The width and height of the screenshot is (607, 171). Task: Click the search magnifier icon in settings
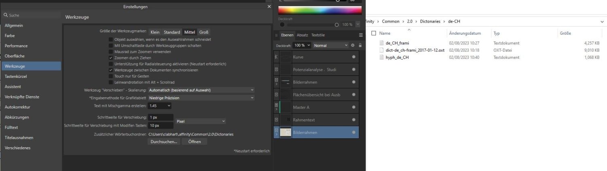click(x=5, y=15)
